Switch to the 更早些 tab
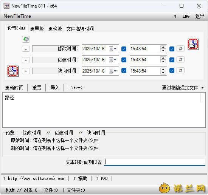 pos(37,29)
